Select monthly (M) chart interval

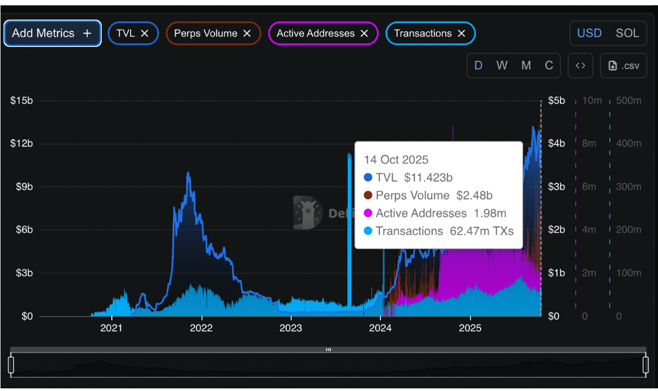tap(526, 65)
